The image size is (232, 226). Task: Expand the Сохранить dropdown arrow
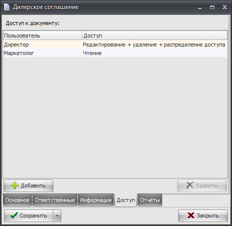[57, 215]
